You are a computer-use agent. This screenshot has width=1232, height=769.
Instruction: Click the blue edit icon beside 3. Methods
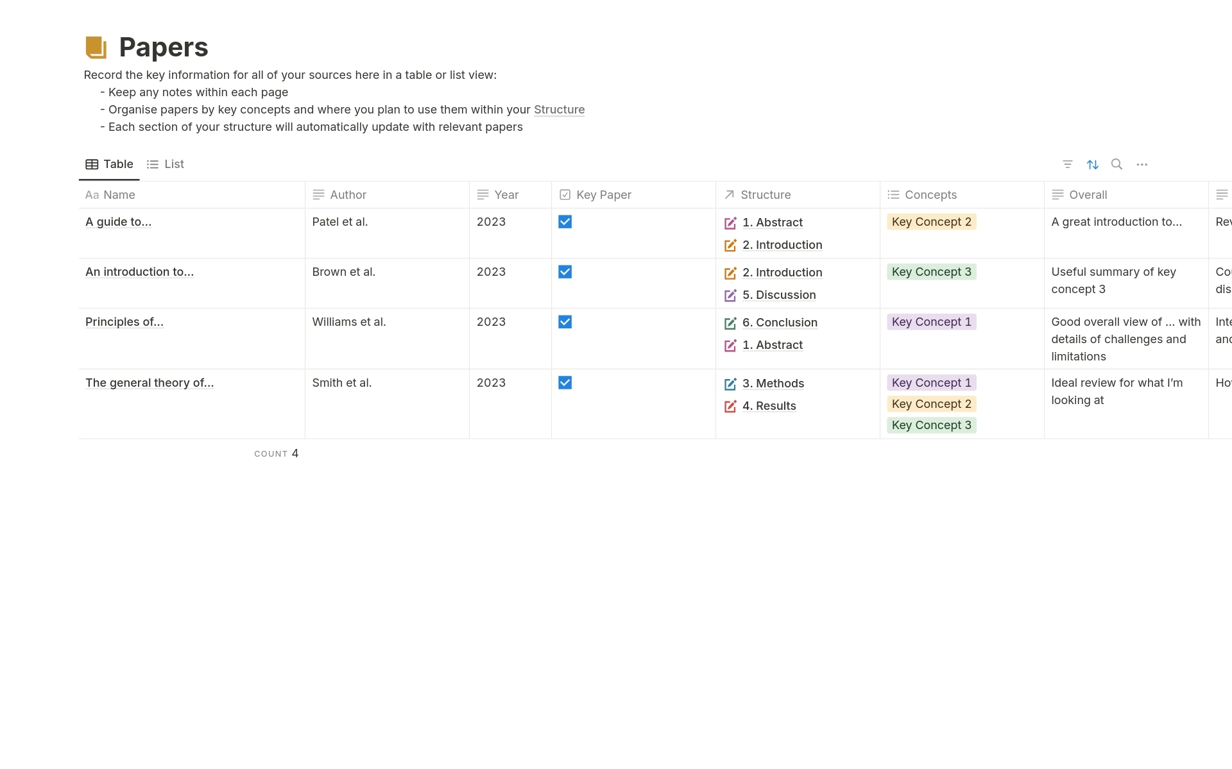(x=730, y=384)
